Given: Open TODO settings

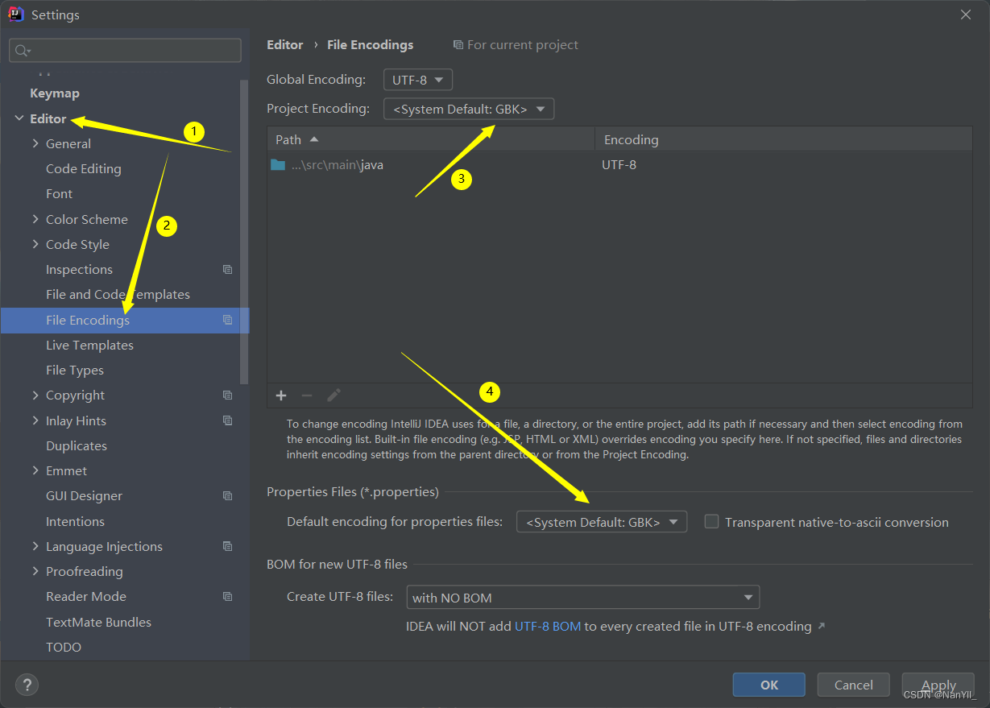Looking at the screenshot, I should point(64,647).
